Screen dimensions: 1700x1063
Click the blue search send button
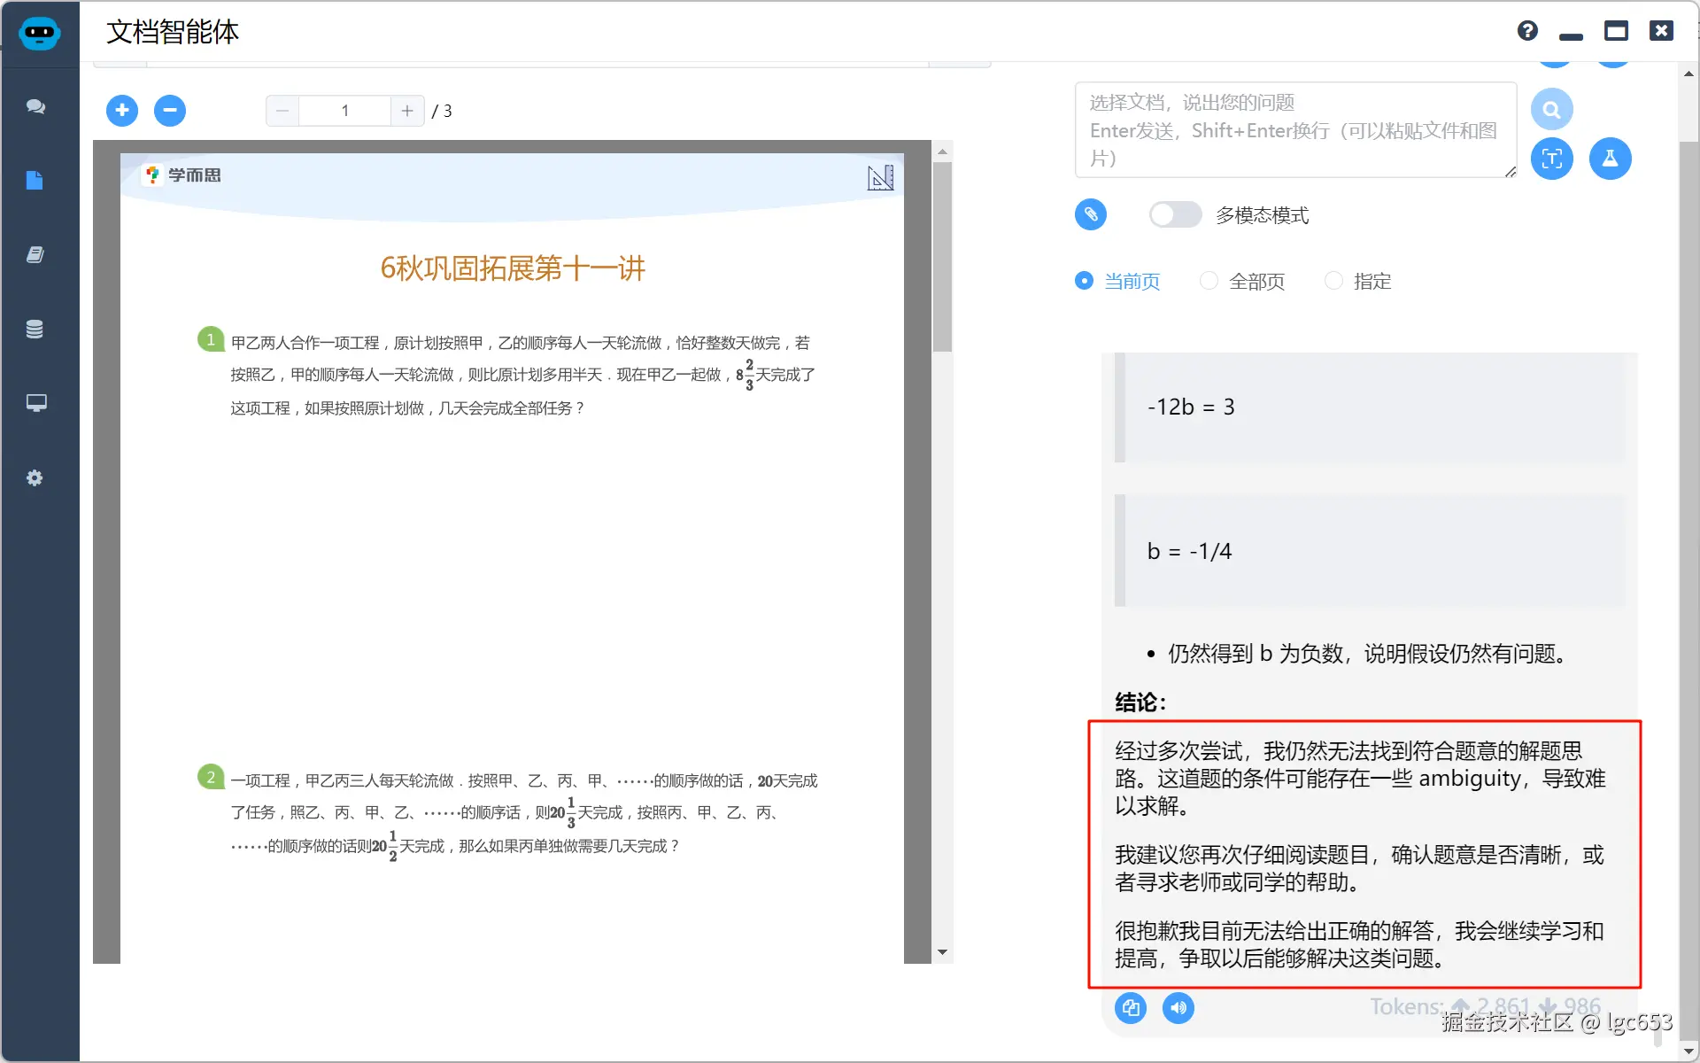click(1551, 110)
